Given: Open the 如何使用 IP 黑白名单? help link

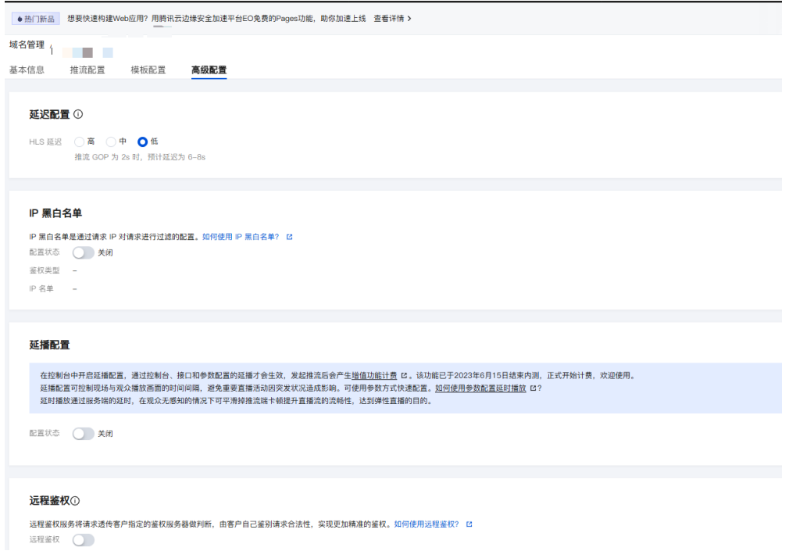Looking at the screenshot, I should click(x=241, y=236).
